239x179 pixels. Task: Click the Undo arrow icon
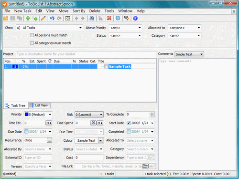coord(52,18)
